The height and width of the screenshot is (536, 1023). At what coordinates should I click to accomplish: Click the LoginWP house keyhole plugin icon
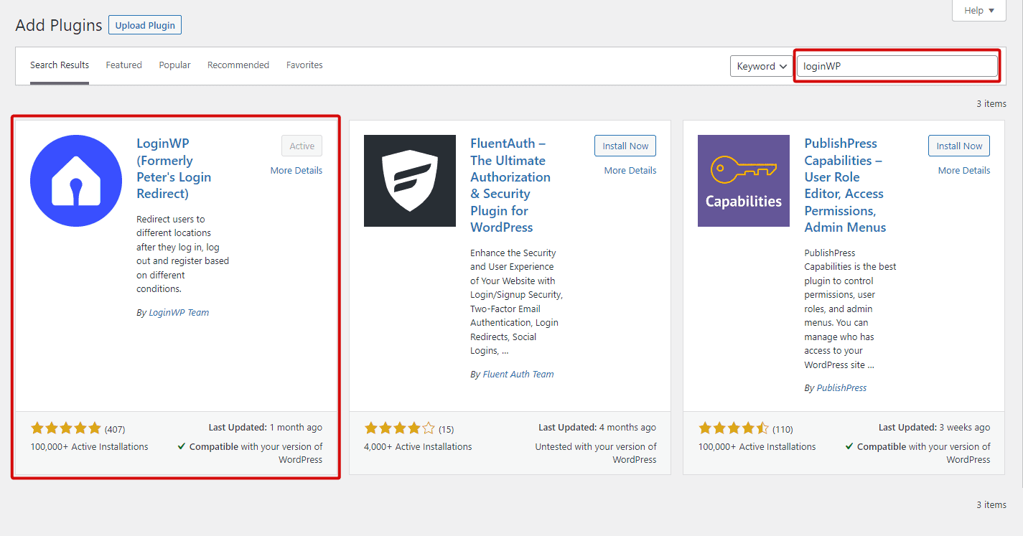(76, 181)
